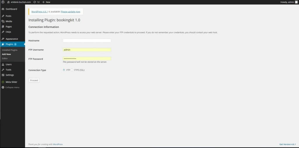Image resolution: width=299 pixels, height=148 pixels.
Task: Click the FAQs pin icon
Action: 3,32
